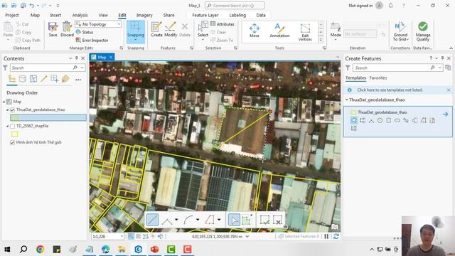Select List By Labeling icon
Image resolution: width=455 pixels, height=256 pixels.
pos(65,79)
